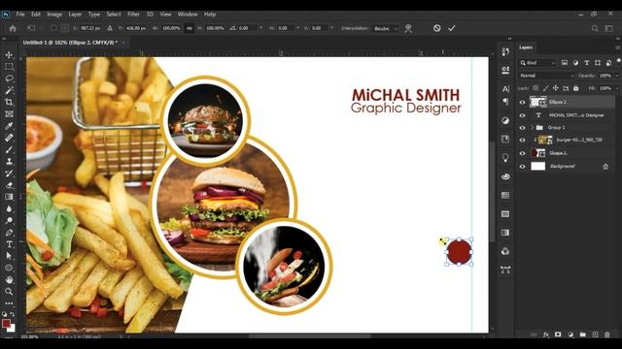Screen dimensions: 622x349
Task: Select the Eyedropper tool
Action: [x=9, y=126]
